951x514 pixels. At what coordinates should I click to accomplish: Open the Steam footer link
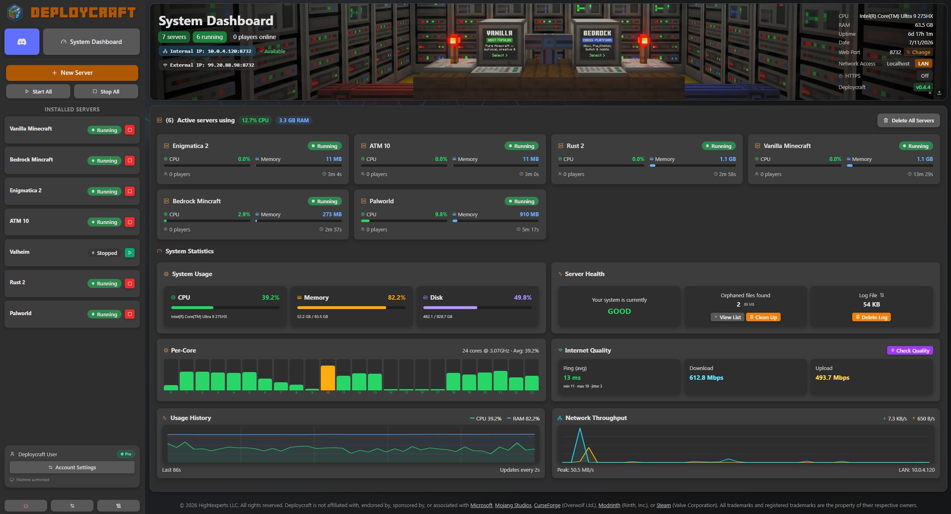664,505
